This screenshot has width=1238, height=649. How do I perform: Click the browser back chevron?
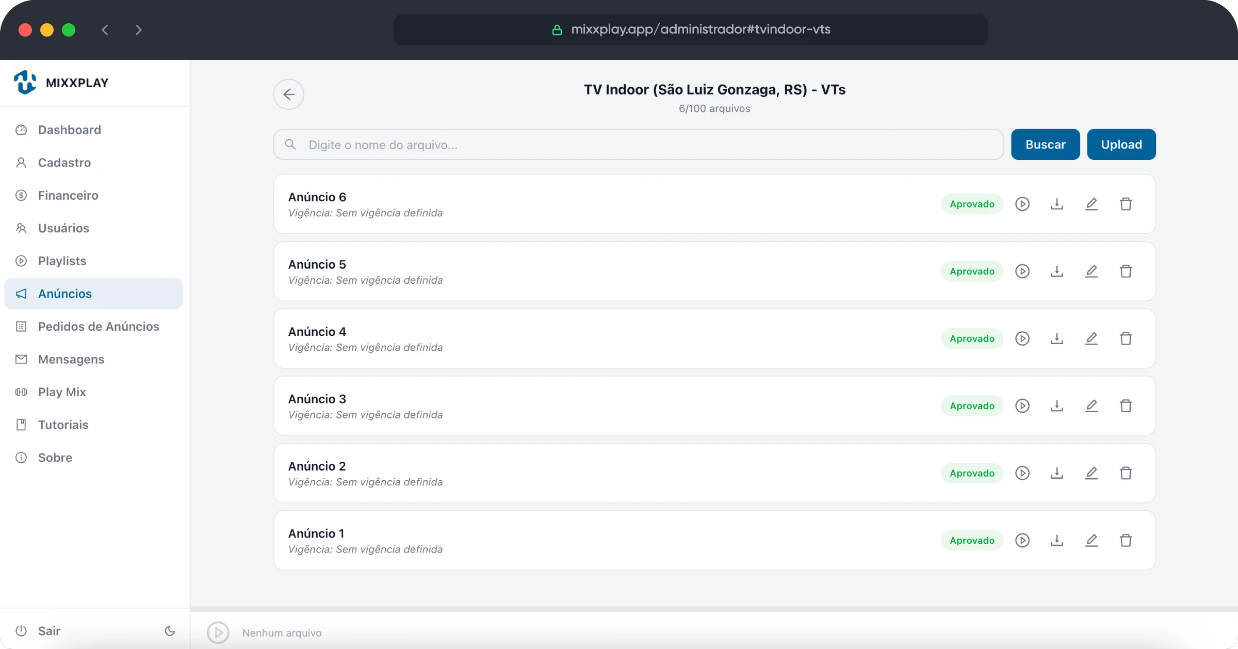(x=105, y=30)
